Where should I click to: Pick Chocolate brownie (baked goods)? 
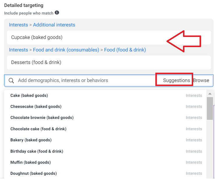click(x=105, y=117)
